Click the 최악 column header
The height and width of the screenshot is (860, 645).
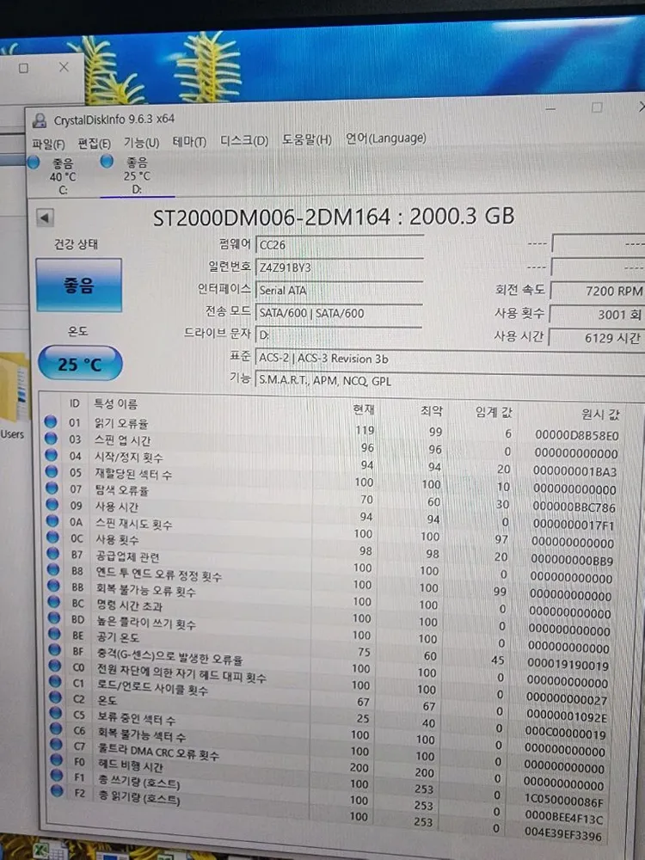[431, 411]
